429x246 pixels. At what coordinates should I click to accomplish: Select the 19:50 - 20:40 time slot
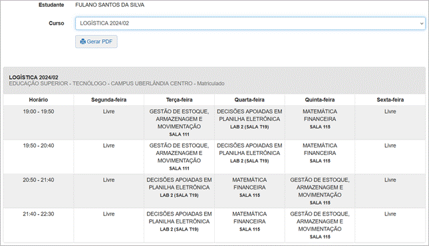tap(39, 146)
